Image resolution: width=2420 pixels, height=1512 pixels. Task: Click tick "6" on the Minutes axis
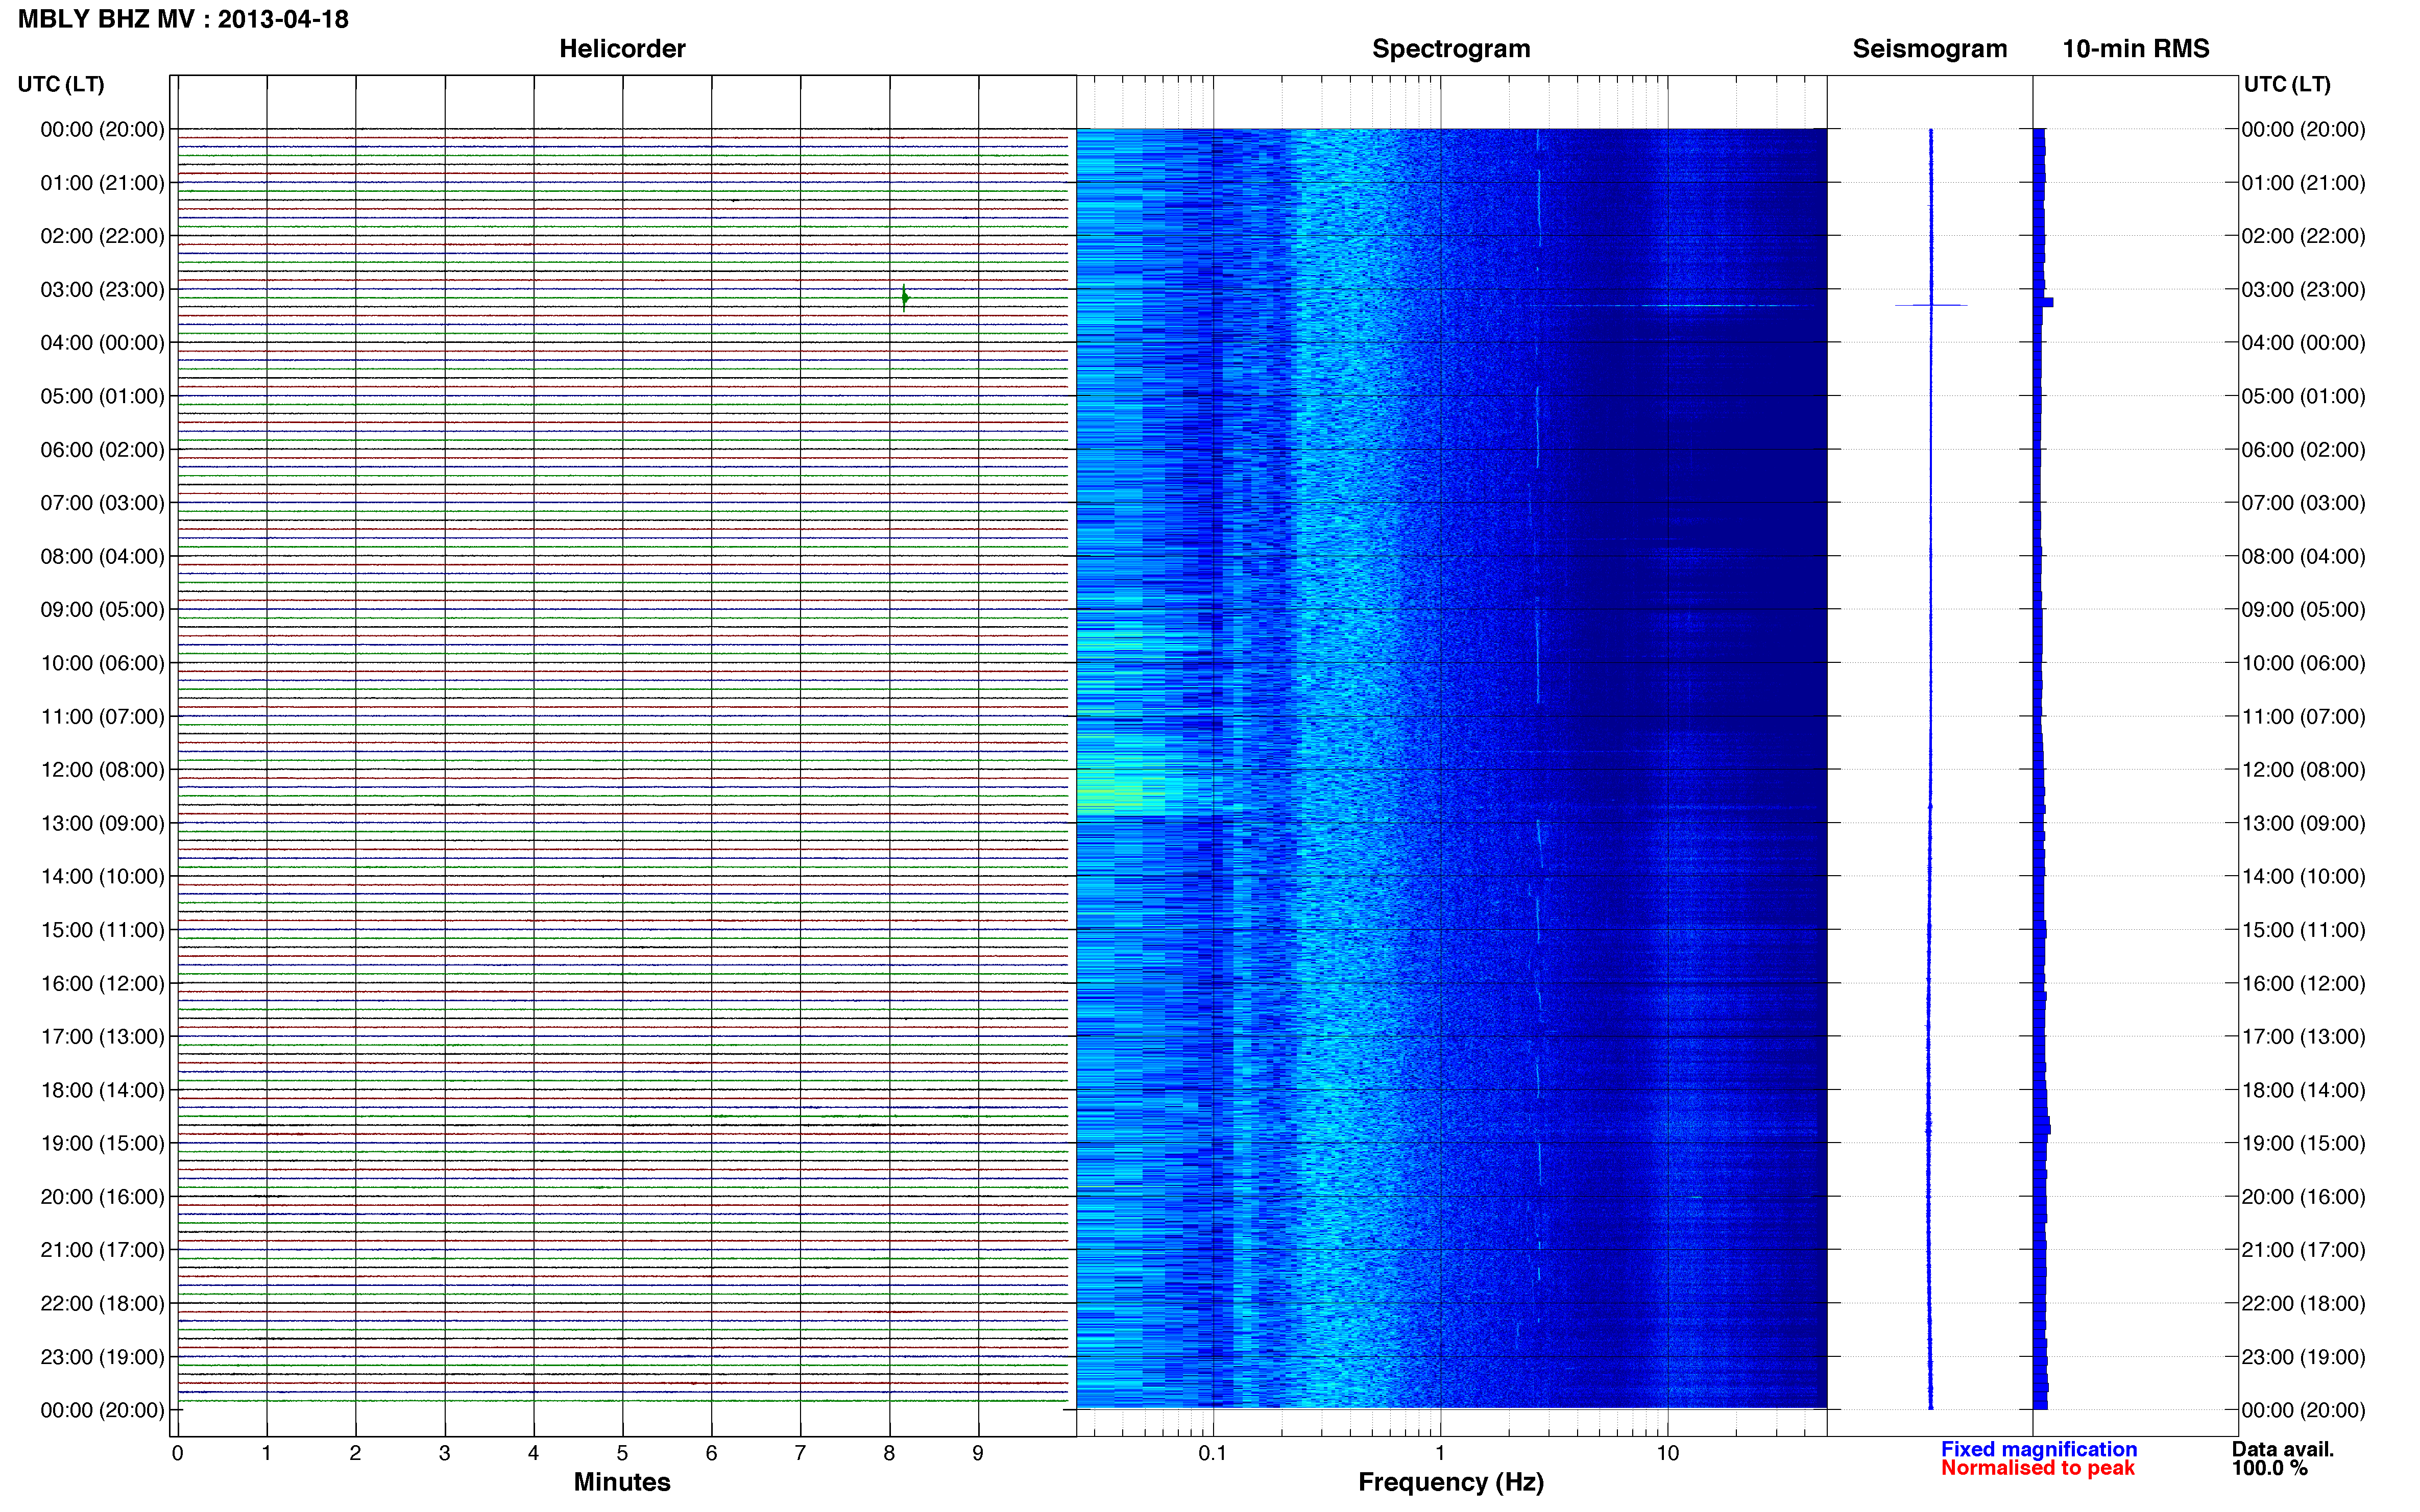(711, 1453)
